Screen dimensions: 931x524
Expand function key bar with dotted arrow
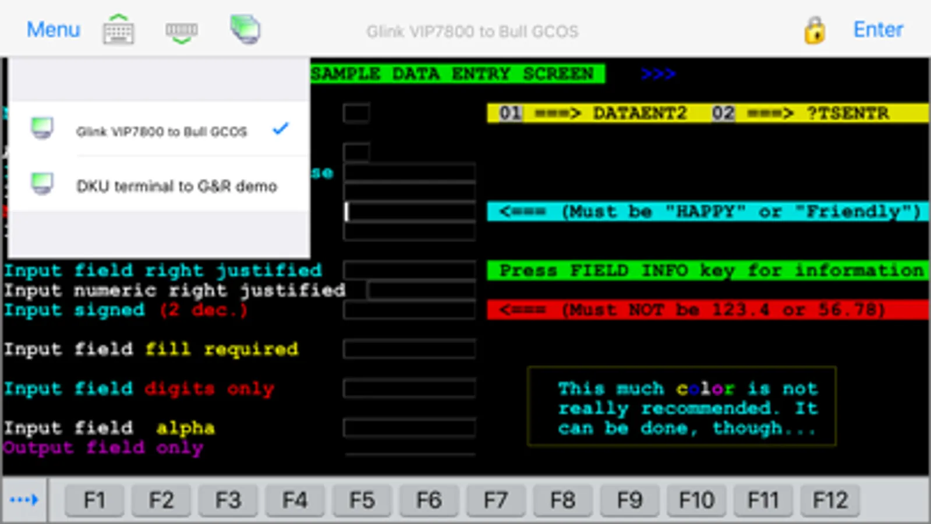(24, 500)
